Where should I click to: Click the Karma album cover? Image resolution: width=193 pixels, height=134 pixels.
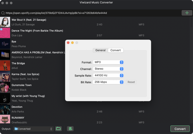5,76
